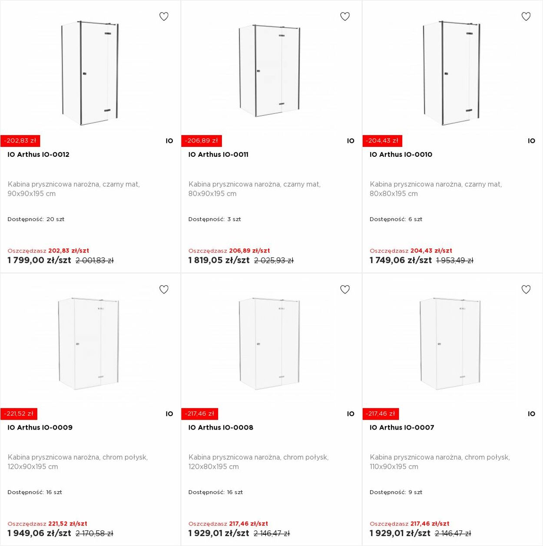
Task: Open IO Arthus IO-0010 product page
Action: [401, 155]
